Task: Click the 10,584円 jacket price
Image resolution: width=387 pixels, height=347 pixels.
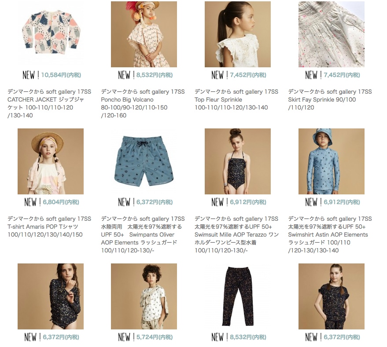Action: (61, 75)
